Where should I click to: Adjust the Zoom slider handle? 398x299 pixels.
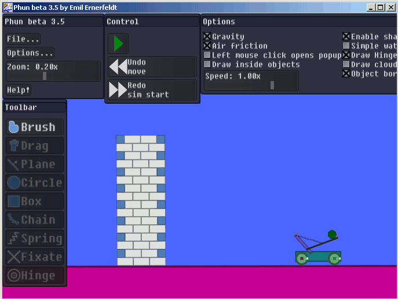tap(45, 76)
